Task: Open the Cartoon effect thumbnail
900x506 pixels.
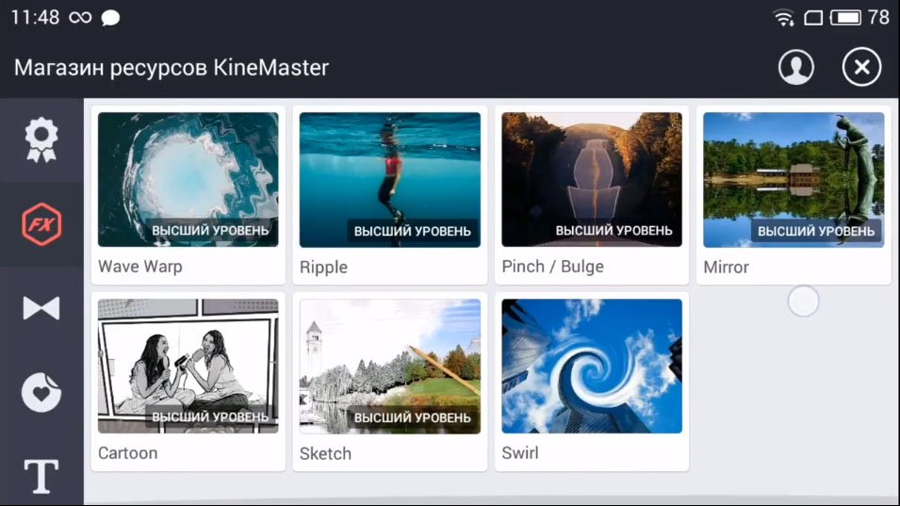Action: point(188,366)
